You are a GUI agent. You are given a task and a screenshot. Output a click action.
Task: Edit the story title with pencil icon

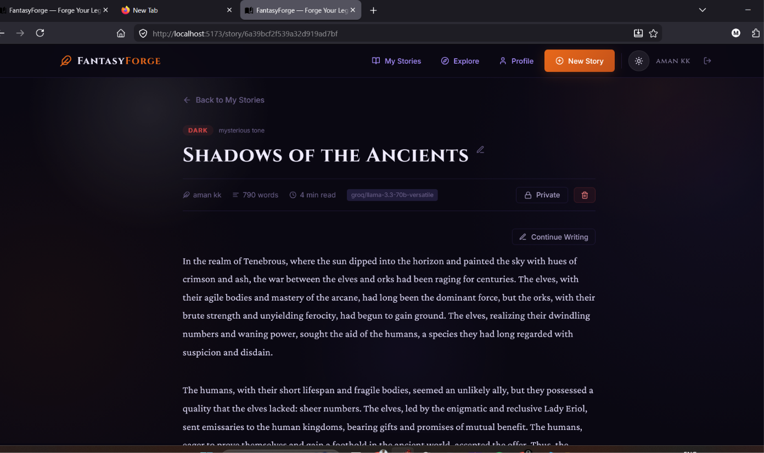tap(480, 150)
